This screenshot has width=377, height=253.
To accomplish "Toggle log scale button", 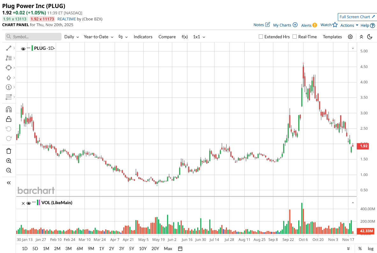I will (x=371, y=249).
